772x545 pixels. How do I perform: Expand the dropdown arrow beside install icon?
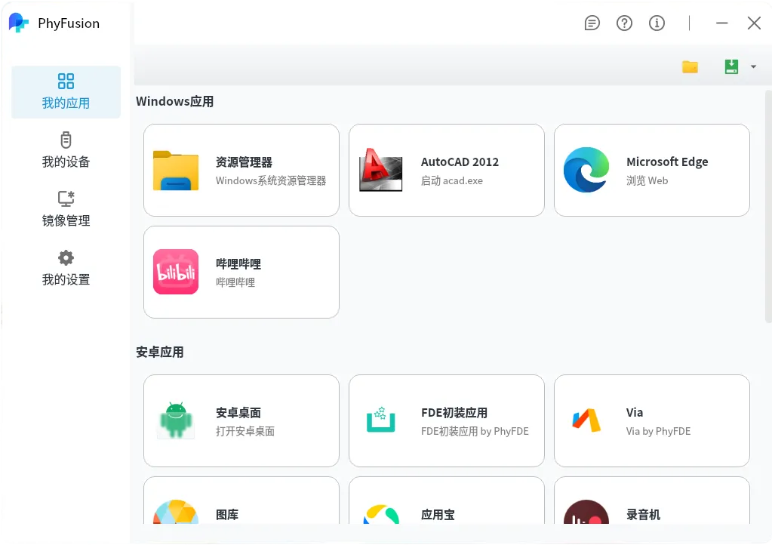coord(753,66)
